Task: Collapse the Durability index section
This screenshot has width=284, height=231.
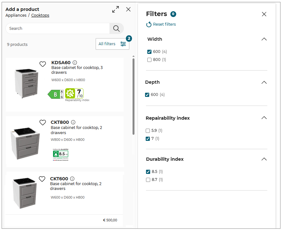Action: coord(264,159)
